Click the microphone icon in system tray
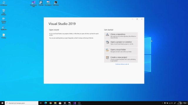The width and height of the screenshot is (188, 105). [x=165, y=103]
